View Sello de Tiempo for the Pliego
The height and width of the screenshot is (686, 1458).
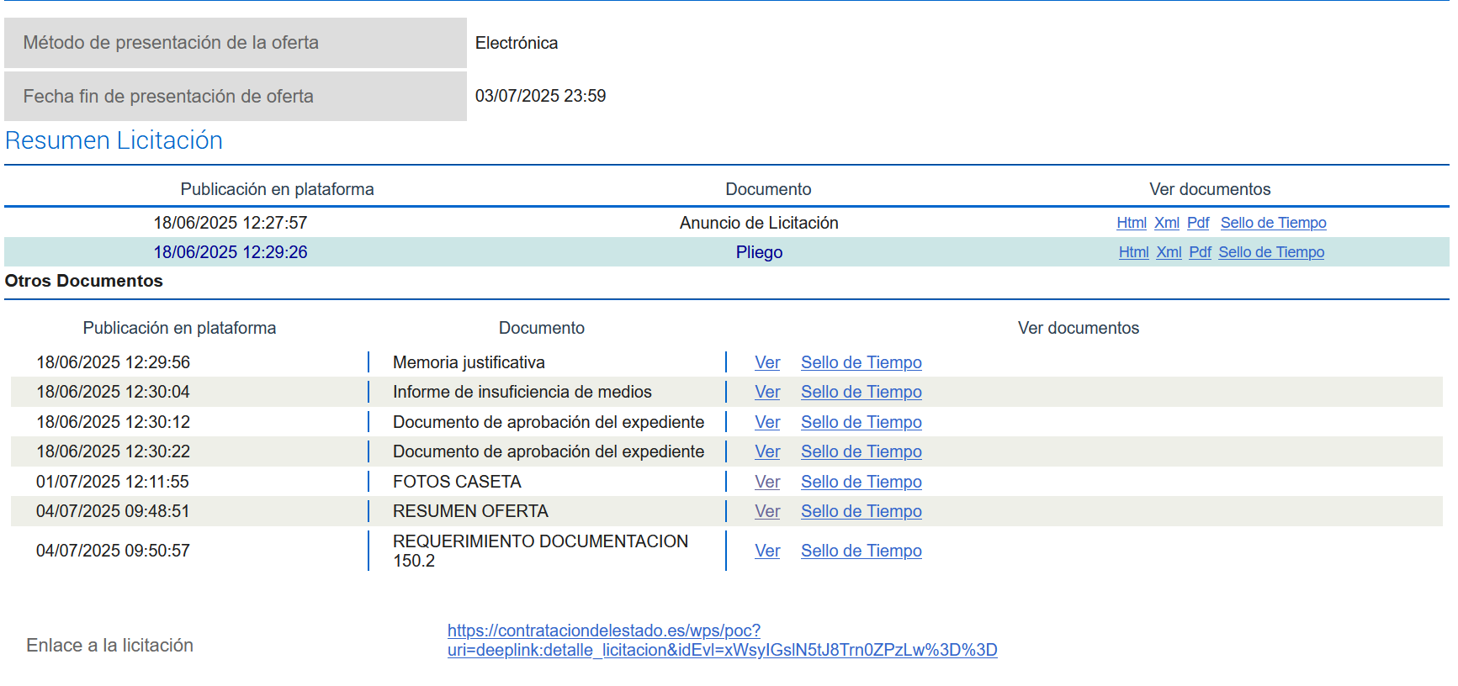tap(1271, 252)
